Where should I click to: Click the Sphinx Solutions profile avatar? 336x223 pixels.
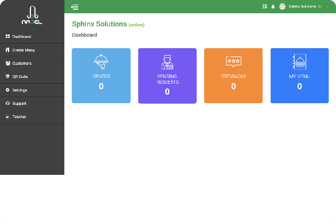click(x=283, y=7)
